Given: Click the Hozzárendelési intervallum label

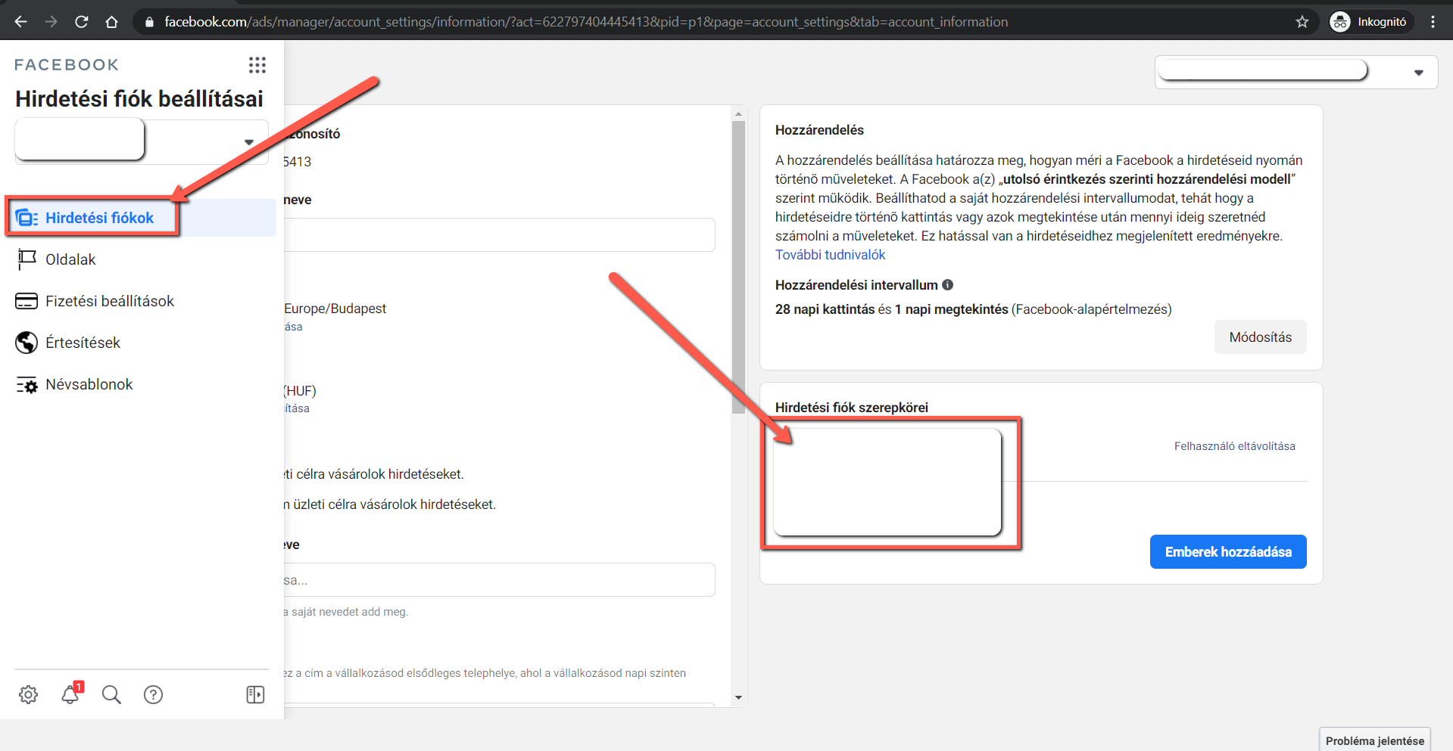Looking at the screenshot, I should pyautogui.click(x=856, y=285).
